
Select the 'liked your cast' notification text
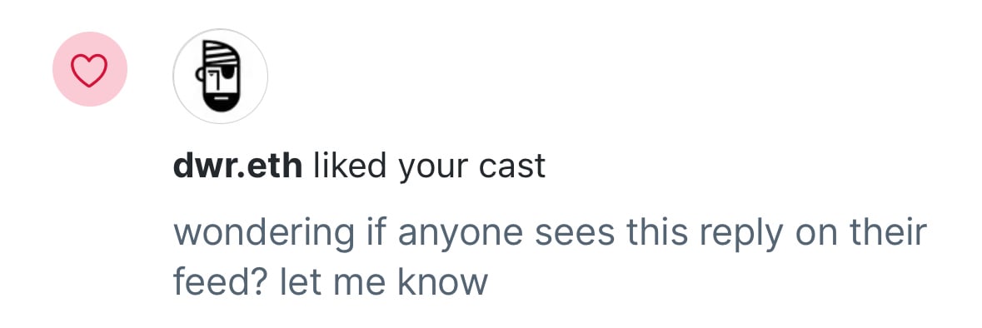point(430,167)
